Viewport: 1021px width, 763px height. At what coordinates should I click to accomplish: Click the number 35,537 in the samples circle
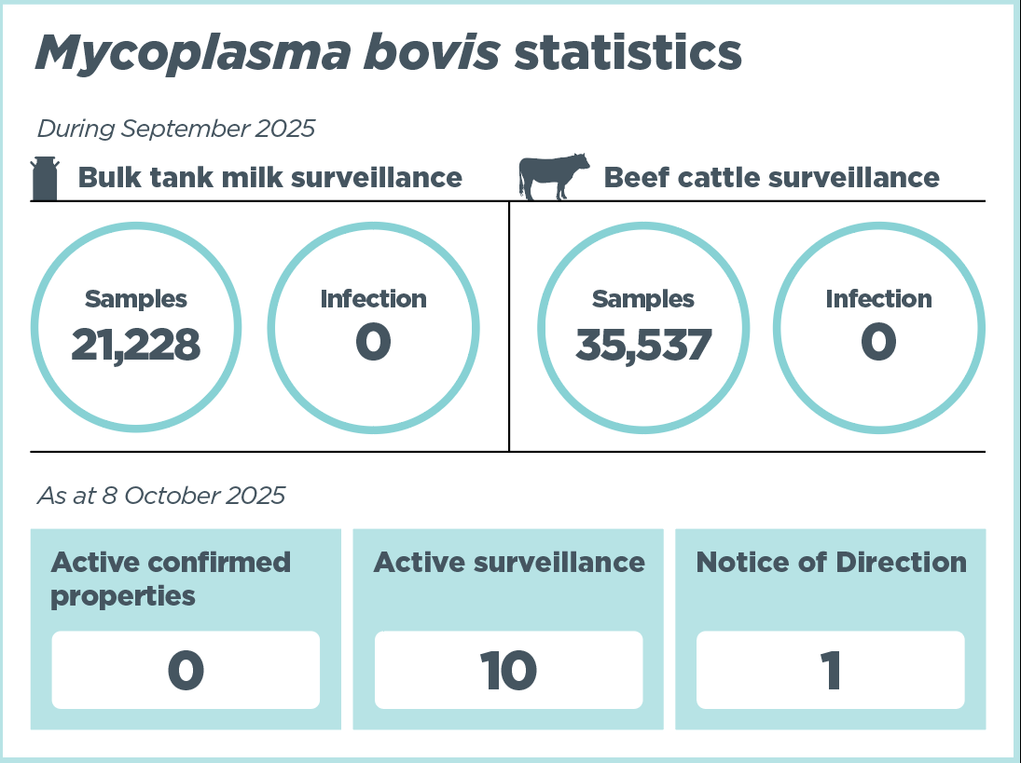(643, 345)
